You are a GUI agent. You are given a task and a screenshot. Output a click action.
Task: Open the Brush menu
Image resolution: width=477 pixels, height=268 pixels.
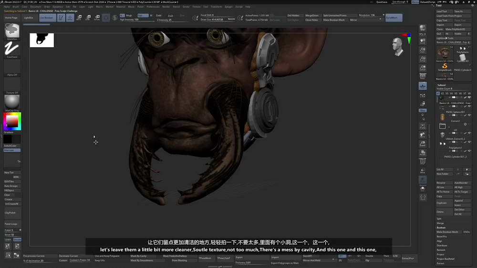16,6
